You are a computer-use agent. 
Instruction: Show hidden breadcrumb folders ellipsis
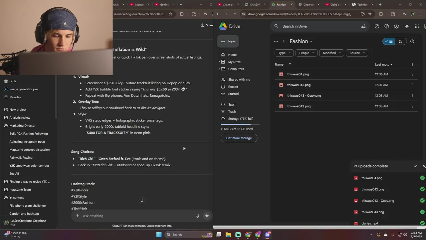pos(276,41)
